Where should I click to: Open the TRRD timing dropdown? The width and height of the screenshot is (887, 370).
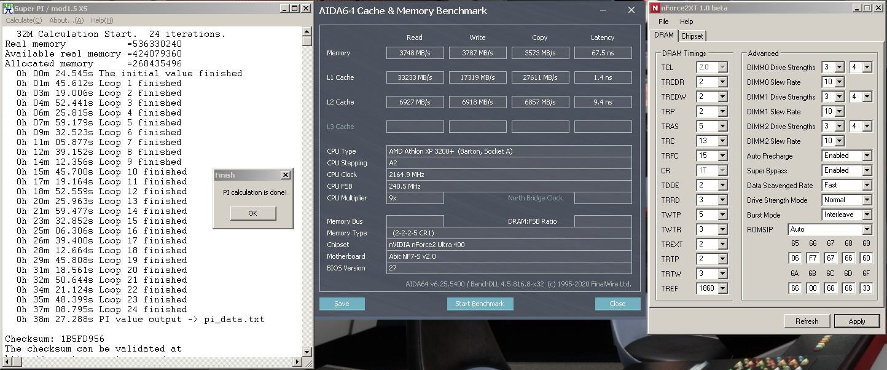(x=723, y=200)
